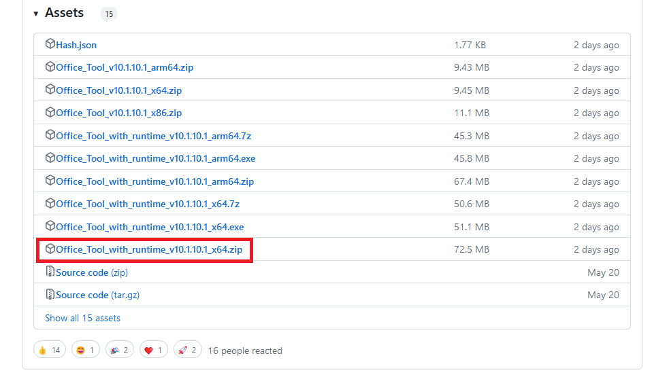Collapse the Assets section triangle

pos(36,14)
